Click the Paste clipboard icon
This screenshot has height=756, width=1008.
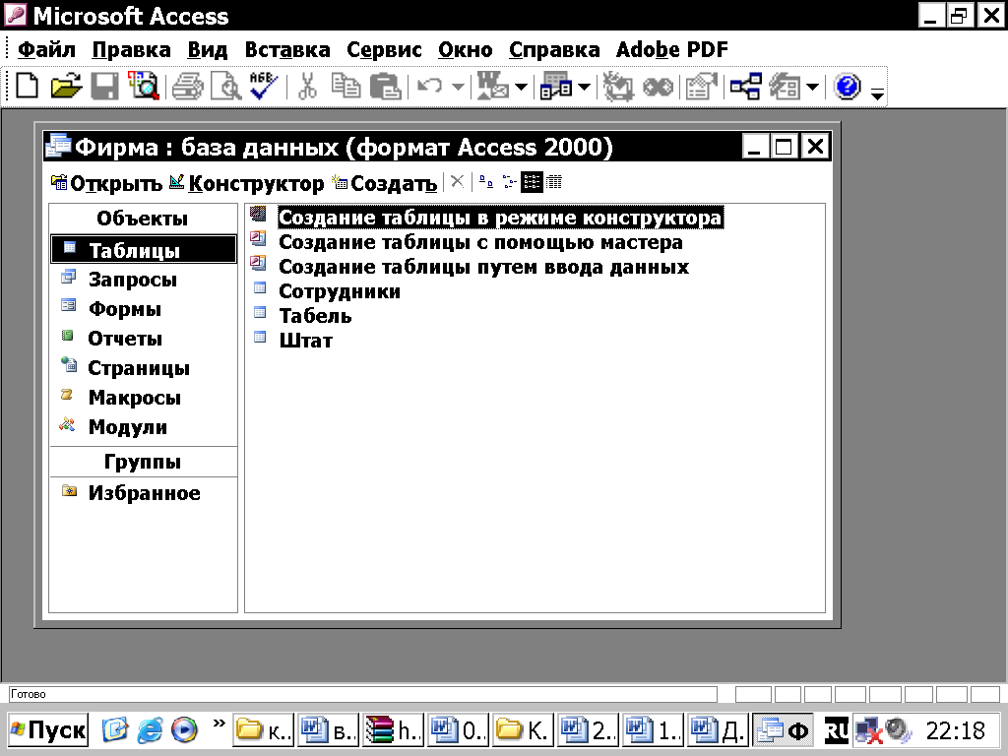(x=386, y=87)
